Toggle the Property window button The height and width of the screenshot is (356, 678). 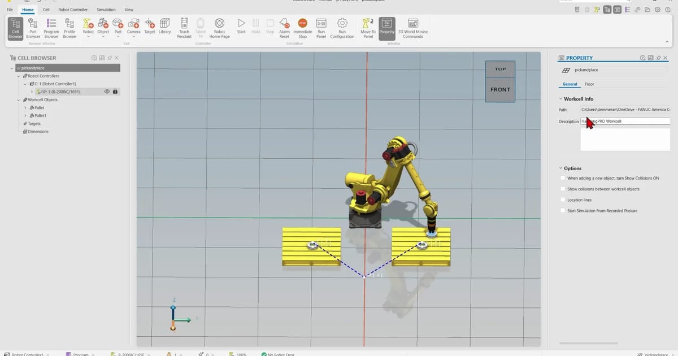point(387,28)
